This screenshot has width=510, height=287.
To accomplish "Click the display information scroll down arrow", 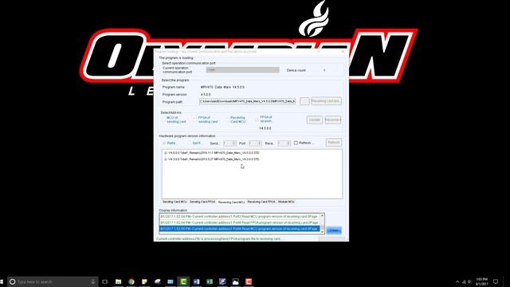I will (322, 231).
